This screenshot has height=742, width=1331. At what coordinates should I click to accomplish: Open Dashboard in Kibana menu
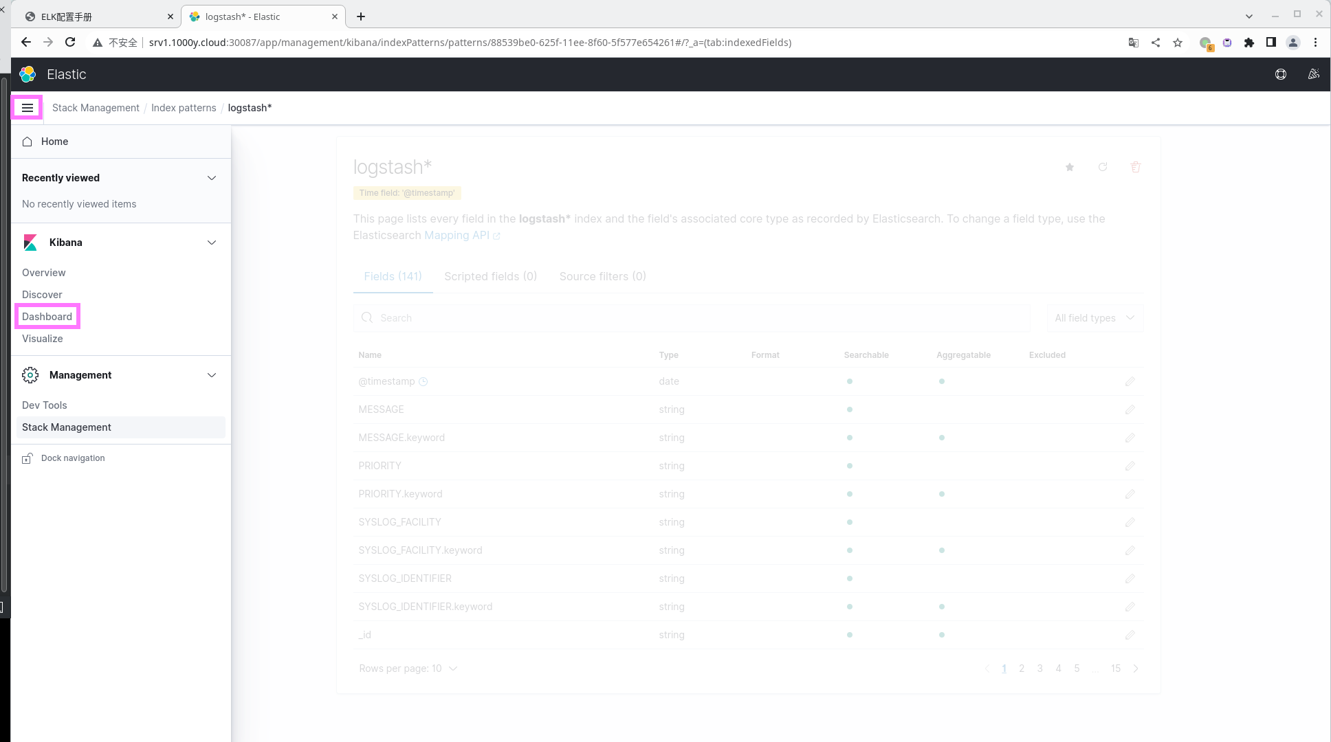click(47, 317)
